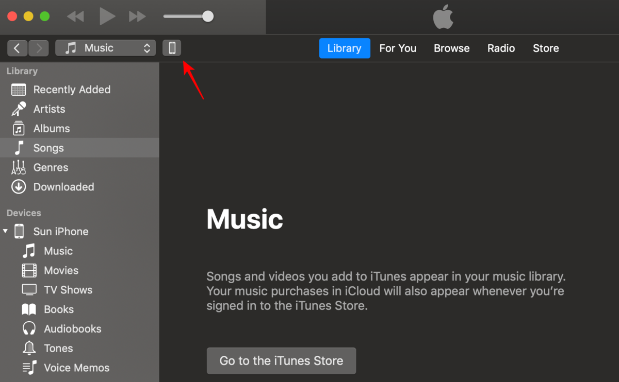Viewport: 619px width, 382px height.
Task: Click the Albums icon in sidebar
Action: [19, 129]
